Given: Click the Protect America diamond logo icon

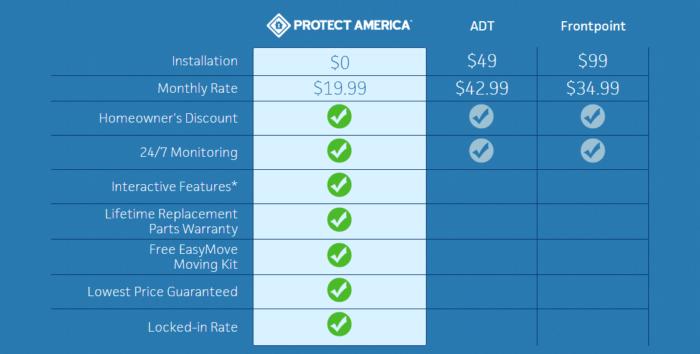Looking at the screenshot, I should pyautogui.click(x=278, y=26).
